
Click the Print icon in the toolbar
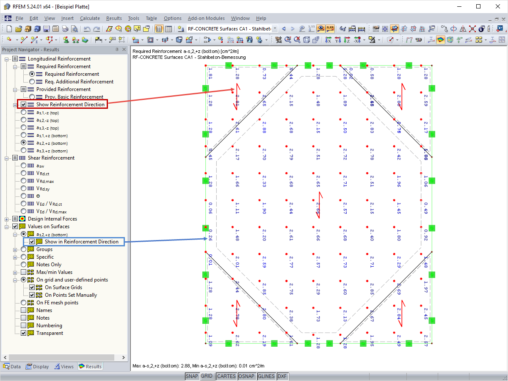coord(64,29)
